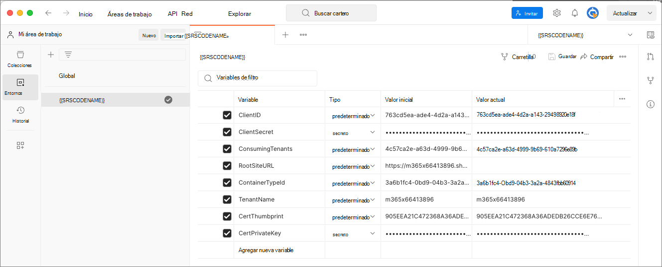Go back with the left arrow icon
The height and width of the screenshot is (267, 662).
tap(48, 13)
